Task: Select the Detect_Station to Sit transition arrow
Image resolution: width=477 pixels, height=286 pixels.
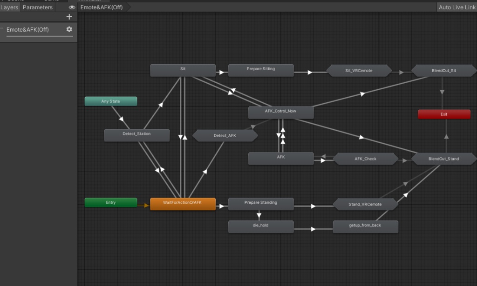Action: coord(161,105)
